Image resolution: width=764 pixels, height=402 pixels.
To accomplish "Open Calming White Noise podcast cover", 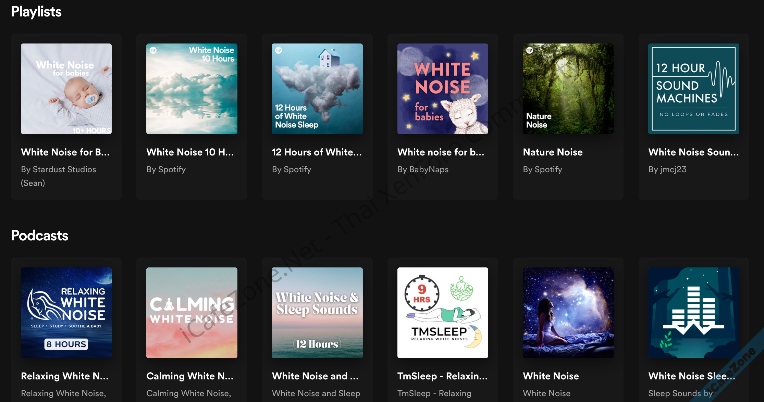I will point(192,313).
